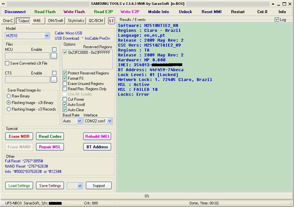Click the Support button
The height and width of the screenshot is (207, 294).
click(x=99, y=186)
